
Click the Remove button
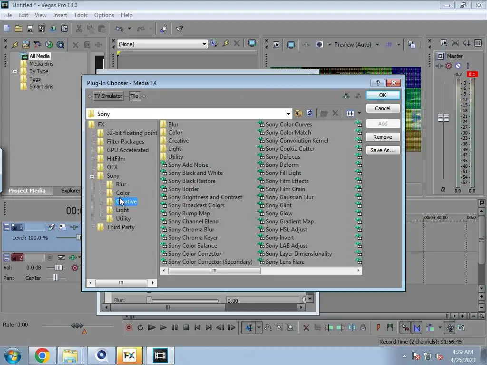383,137
